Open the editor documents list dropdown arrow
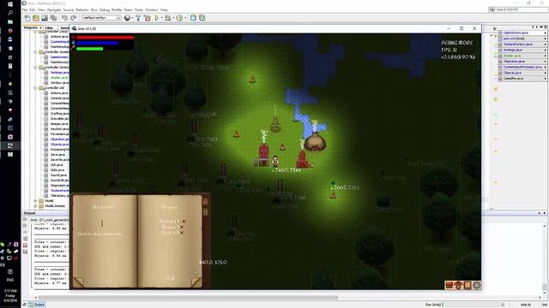Image resolution: width=549 pixels, height=308 pixels. tap(541, 27)
